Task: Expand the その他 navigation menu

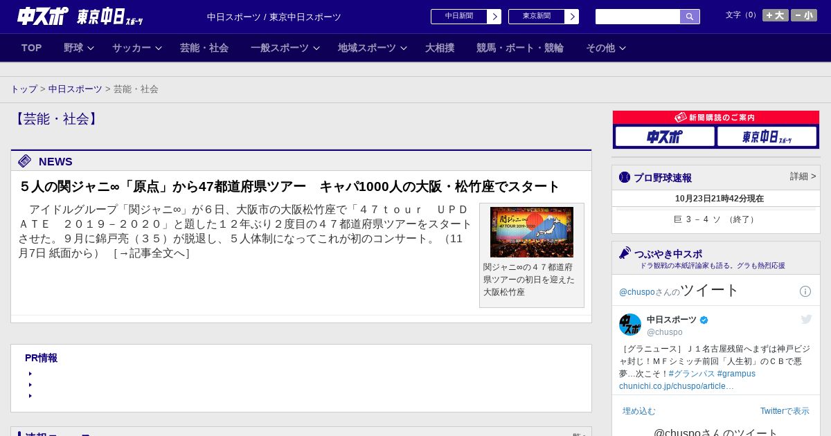Action: coord(606,48)
